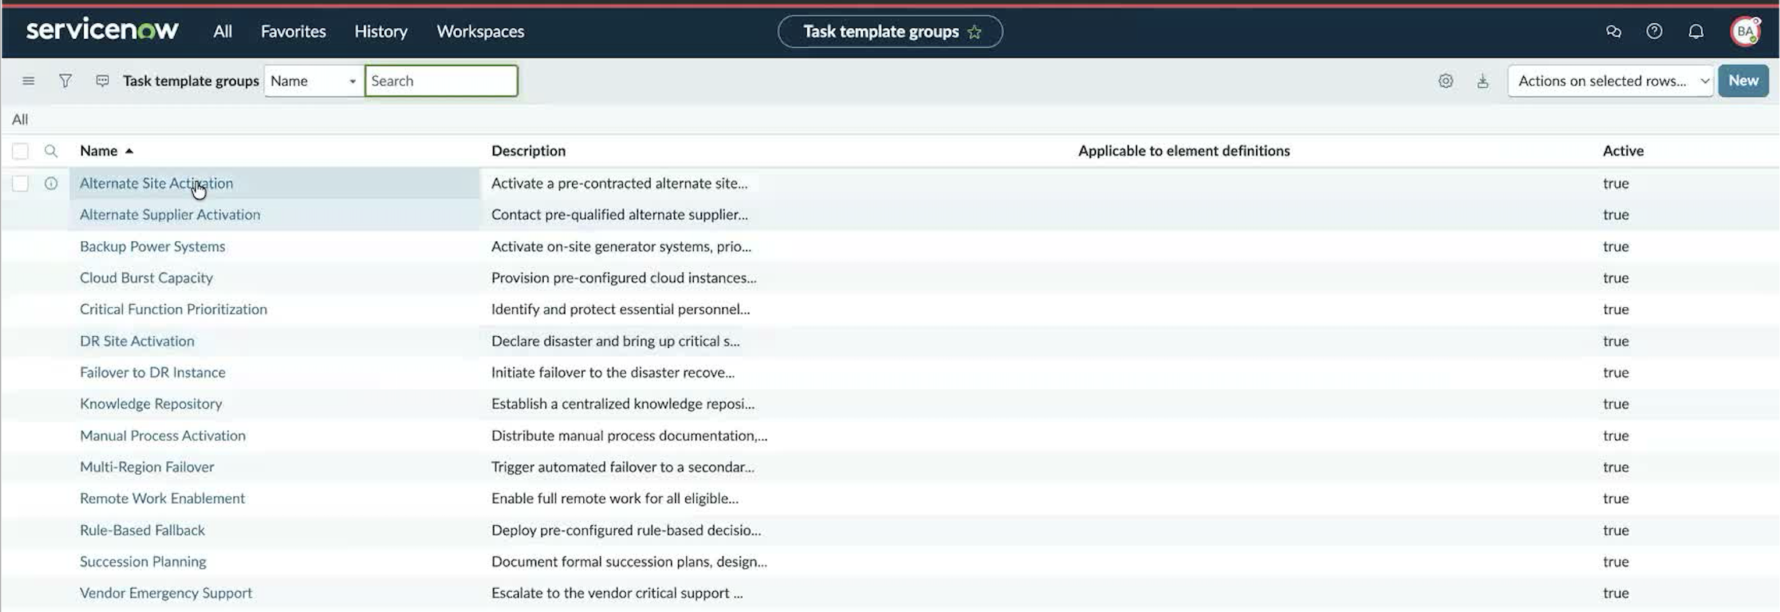Click 'Trigger automated failover' description cell
The height and width of the screenshot is (612, 1780).
pos(623,467)
